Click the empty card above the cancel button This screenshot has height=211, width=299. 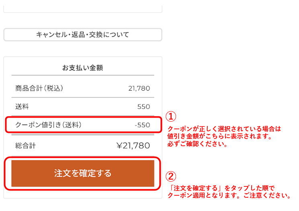pos(82,8)
